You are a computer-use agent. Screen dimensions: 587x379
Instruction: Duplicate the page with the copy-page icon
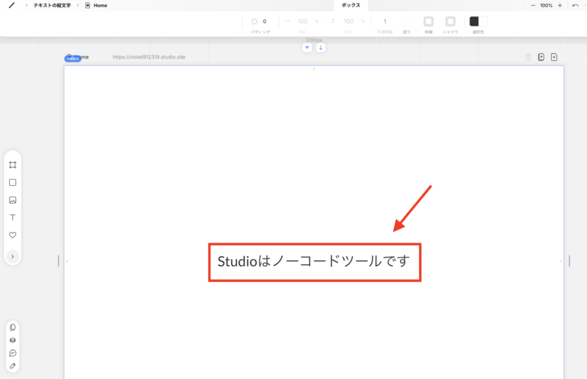541,57
